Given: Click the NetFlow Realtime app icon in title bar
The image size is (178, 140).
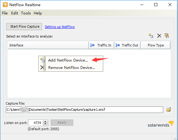Looking at the screenshot, I should (x=5, y=5).
